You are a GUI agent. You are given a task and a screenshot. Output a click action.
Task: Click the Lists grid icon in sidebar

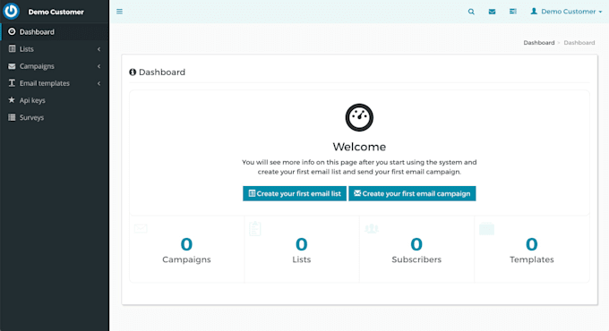point(12,48)
